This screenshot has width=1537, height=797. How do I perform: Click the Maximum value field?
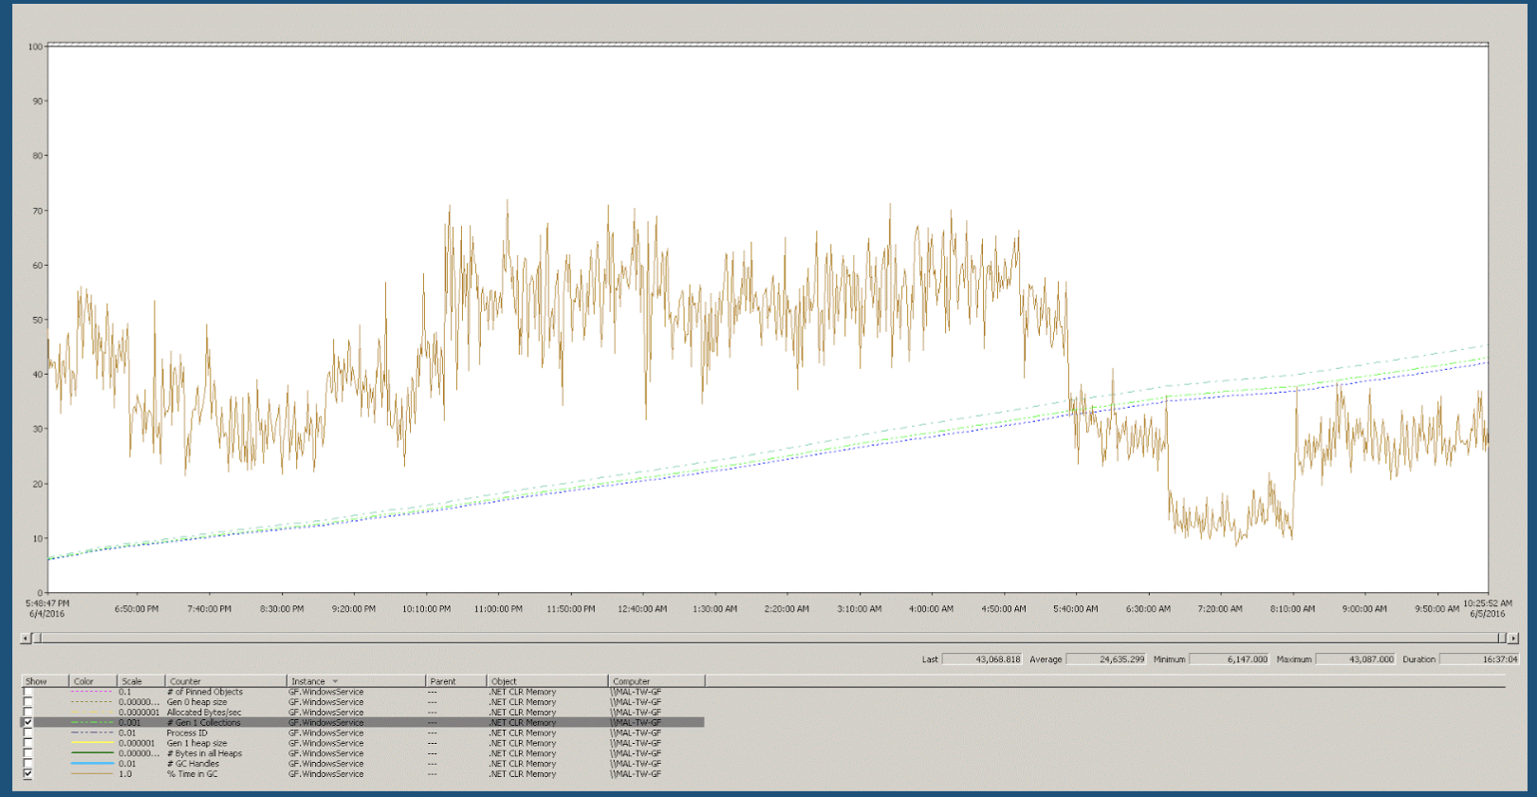click(1356, 659)
